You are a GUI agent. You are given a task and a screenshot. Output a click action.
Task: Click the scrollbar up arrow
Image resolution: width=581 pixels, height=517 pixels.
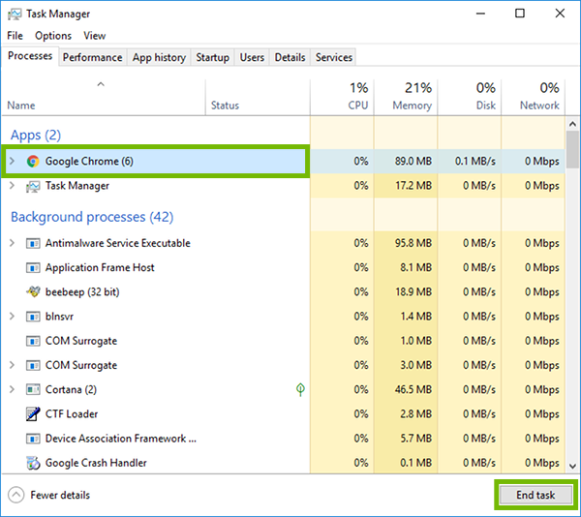click(572, 125)
